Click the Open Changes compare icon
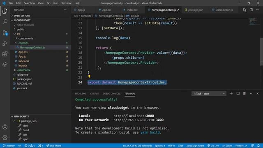 (245, 10)
